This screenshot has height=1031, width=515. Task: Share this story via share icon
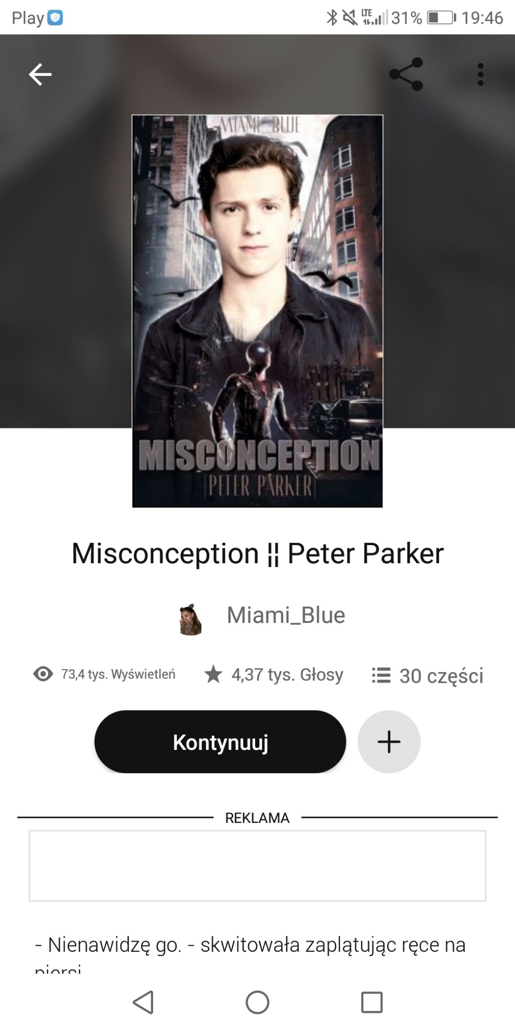point(406,74)
